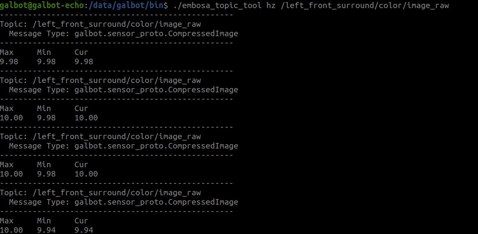Click the first Topic: /left_front_surround line
478x234 pixels.
click(100, 24)
